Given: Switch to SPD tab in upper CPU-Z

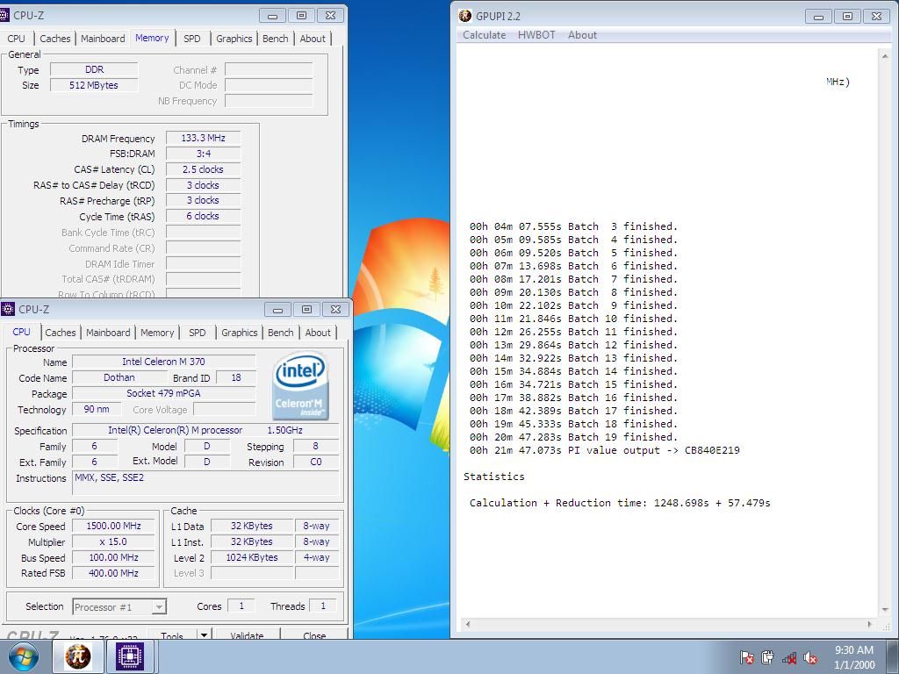Looking at the screenshot, I should [x=192, y=39].
